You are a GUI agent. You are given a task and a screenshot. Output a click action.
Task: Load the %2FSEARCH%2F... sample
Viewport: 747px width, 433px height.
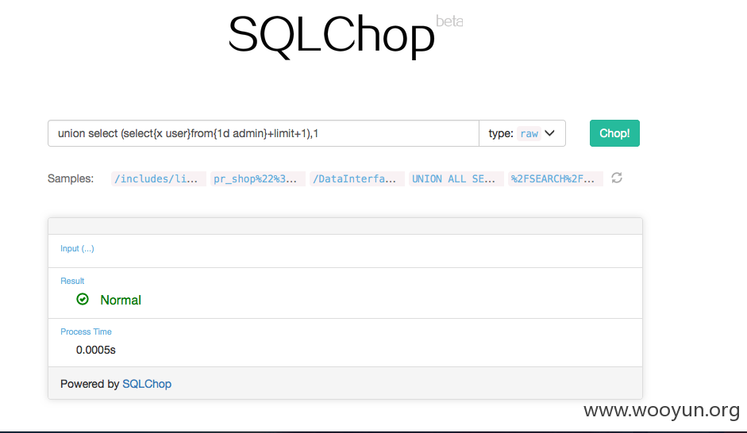[x=555, y=179]
